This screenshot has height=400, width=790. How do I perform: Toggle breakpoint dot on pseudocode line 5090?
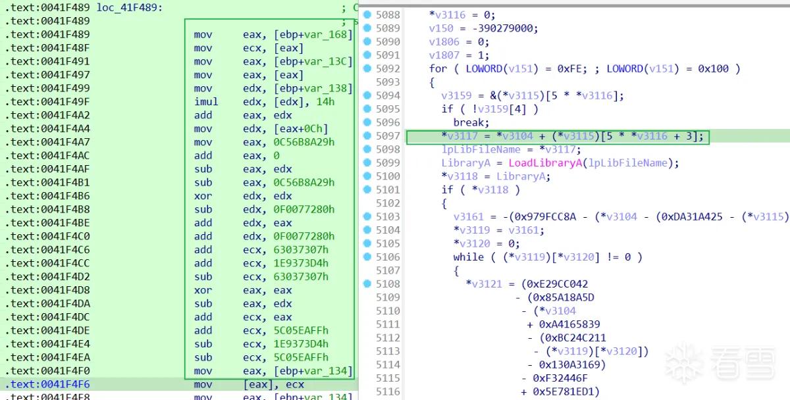coord(367,41)
